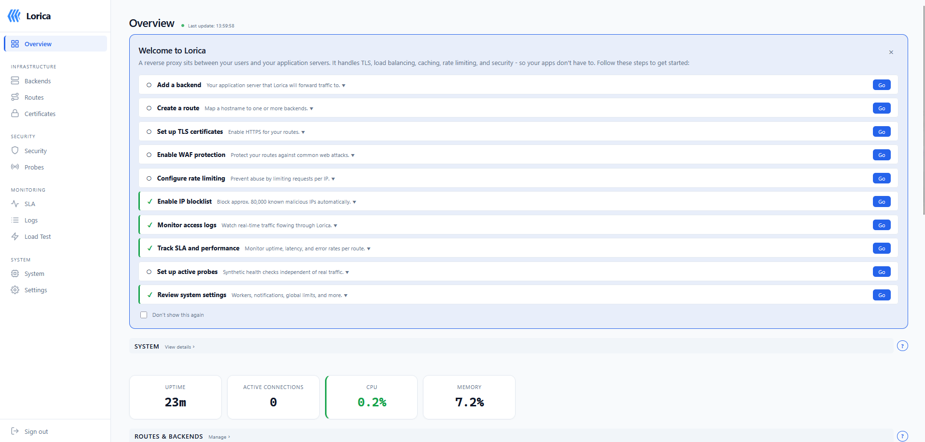Click the Probes radio-wave icon
This screenshot has height=442, width=925.
15,167
